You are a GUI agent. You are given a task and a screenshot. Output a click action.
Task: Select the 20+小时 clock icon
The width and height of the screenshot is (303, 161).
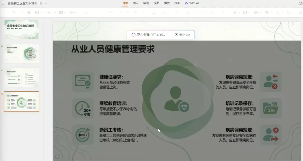pos(83,108)
